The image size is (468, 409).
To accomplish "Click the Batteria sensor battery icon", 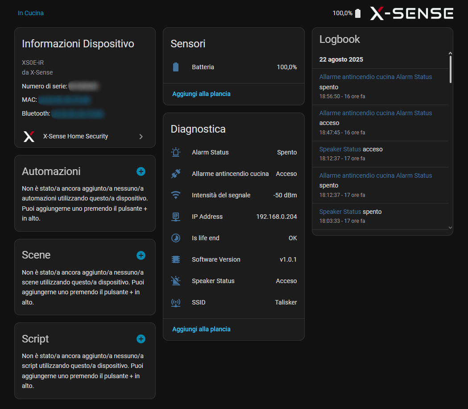I will point(176,67).
